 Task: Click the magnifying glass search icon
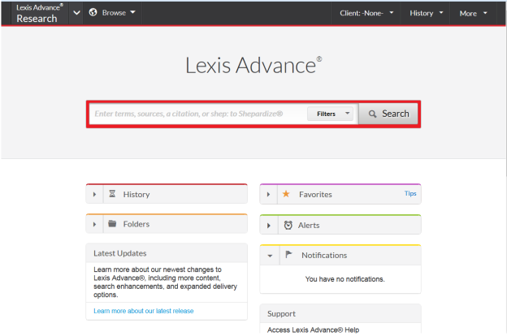click(x=372, y=114)
